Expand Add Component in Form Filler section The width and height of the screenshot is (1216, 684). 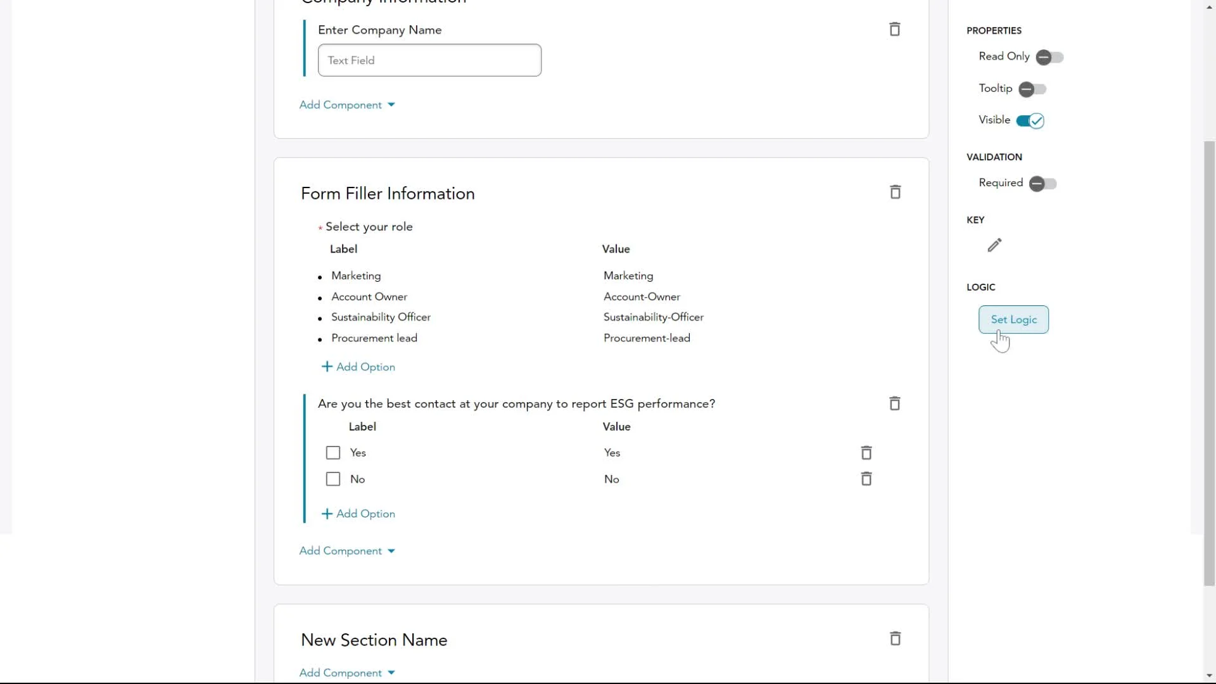[x=346, y=551]
